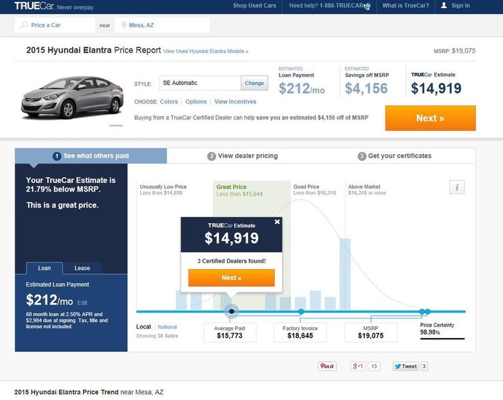Image resolution: width=503 pixels, height=400 pixels.
Task: Click Showing 38 Sales text
Action: pos(157,336)
